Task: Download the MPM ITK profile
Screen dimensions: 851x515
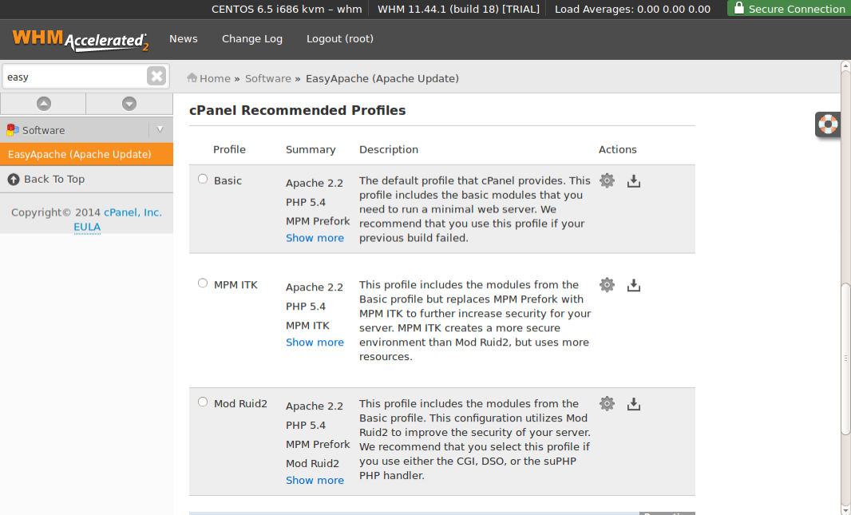Action: (x=633, y=286)
